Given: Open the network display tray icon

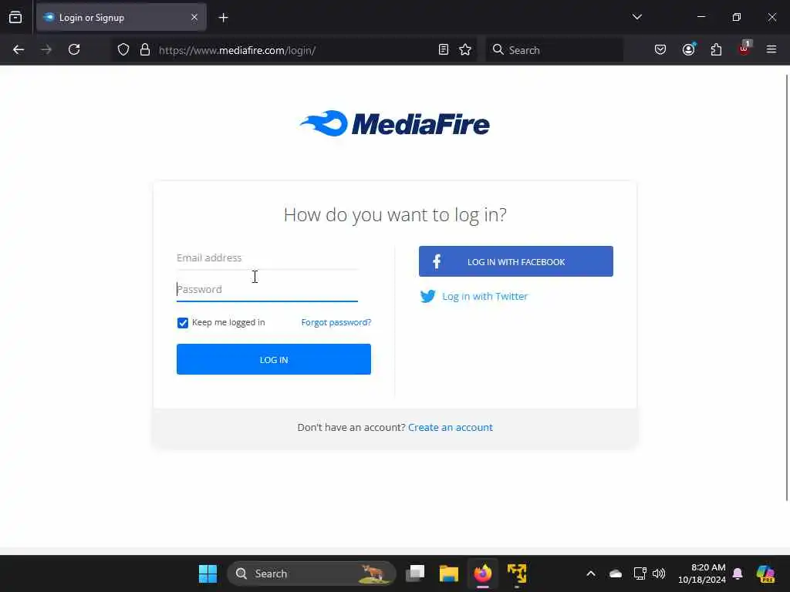Looking at the screenshot, I should [x=640, y=573].
